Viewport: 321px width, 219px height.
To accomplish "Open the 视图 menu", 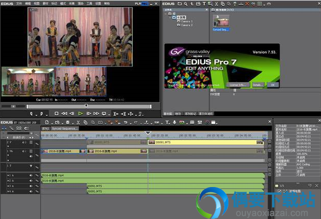I will [x=37, y=4].
